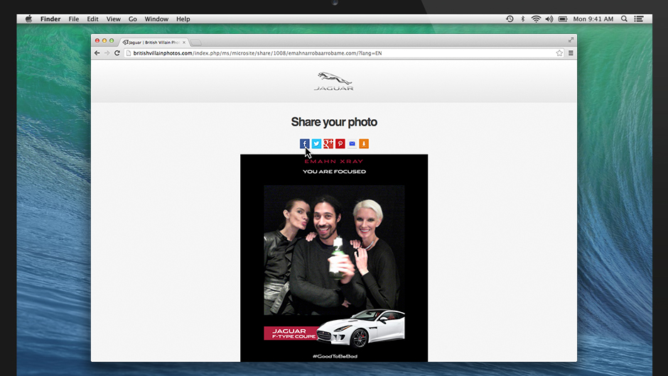Open the Wi-Fi status menu
The width and height of the screenshot is (668, 376).
click(536, 18)
